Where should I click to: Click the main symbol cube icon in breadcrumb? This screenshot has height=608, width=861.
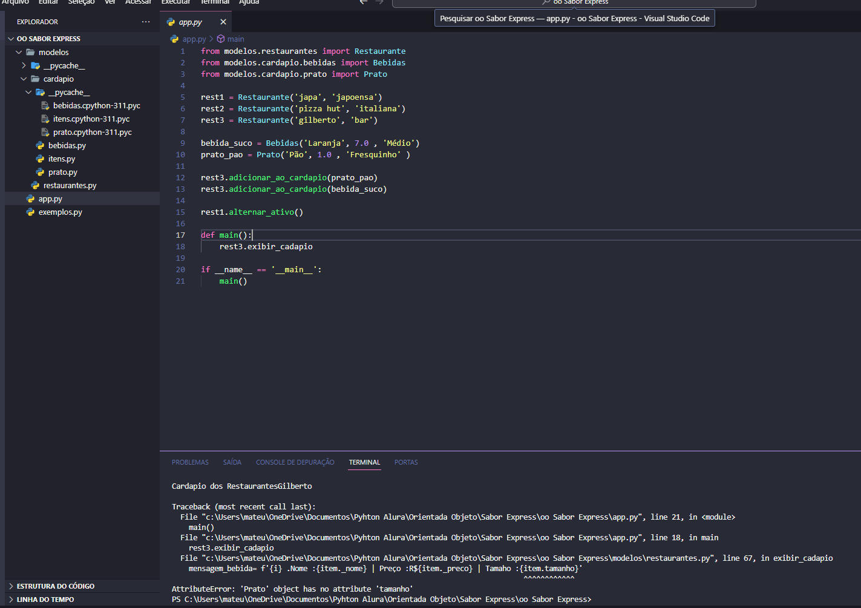pyautogui.click(x=221, y=39)
